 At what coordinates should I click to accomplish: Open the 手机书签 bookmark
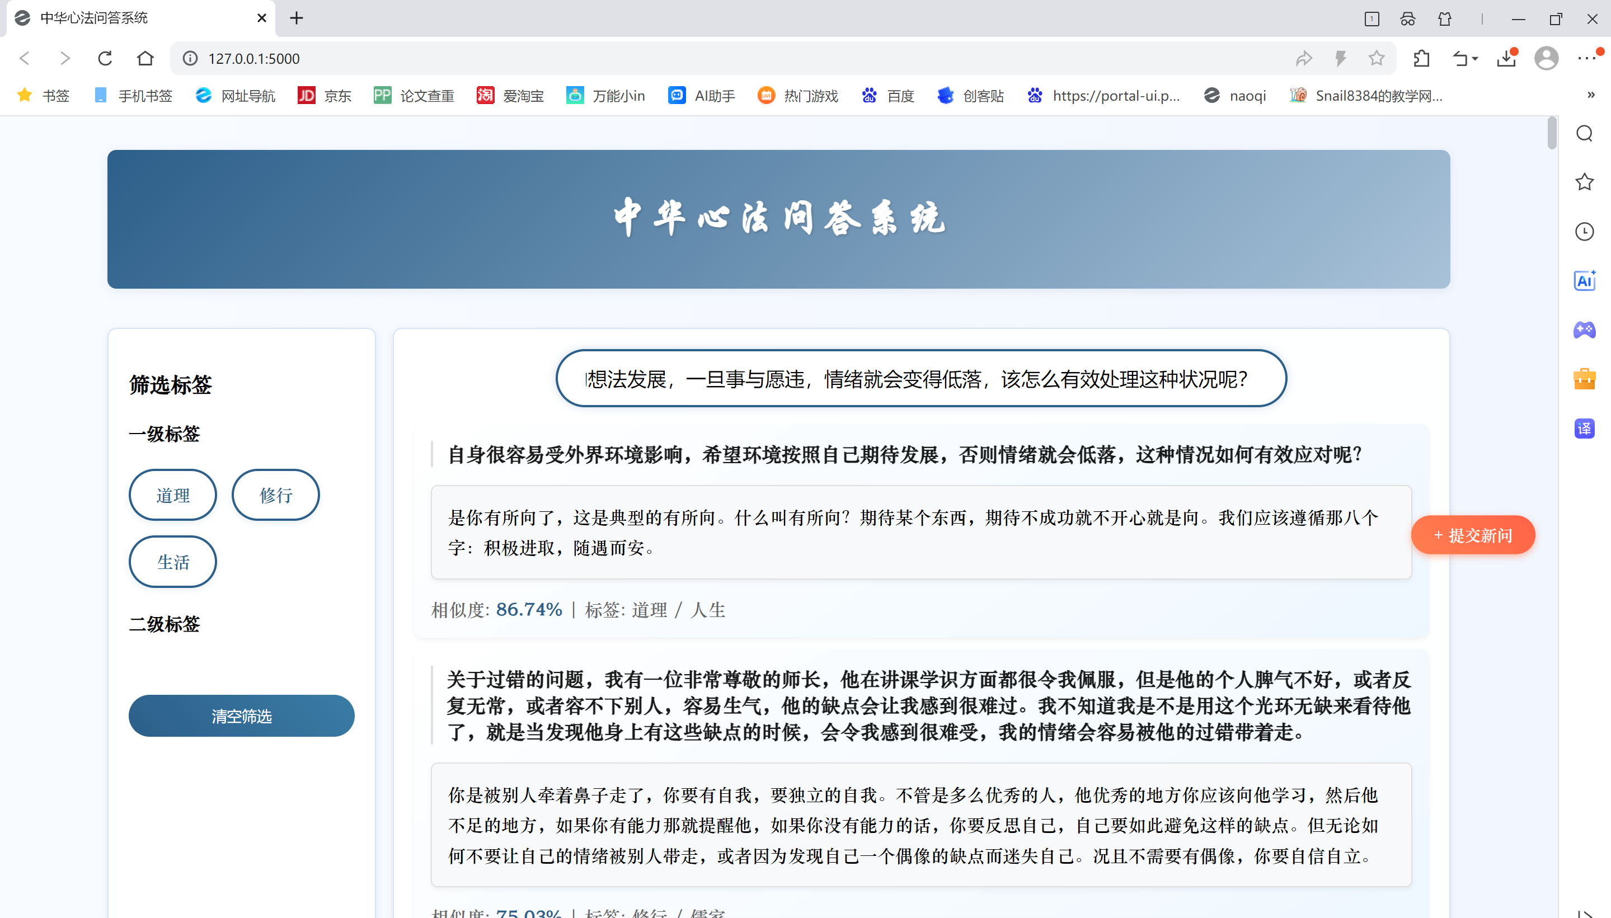133,96
